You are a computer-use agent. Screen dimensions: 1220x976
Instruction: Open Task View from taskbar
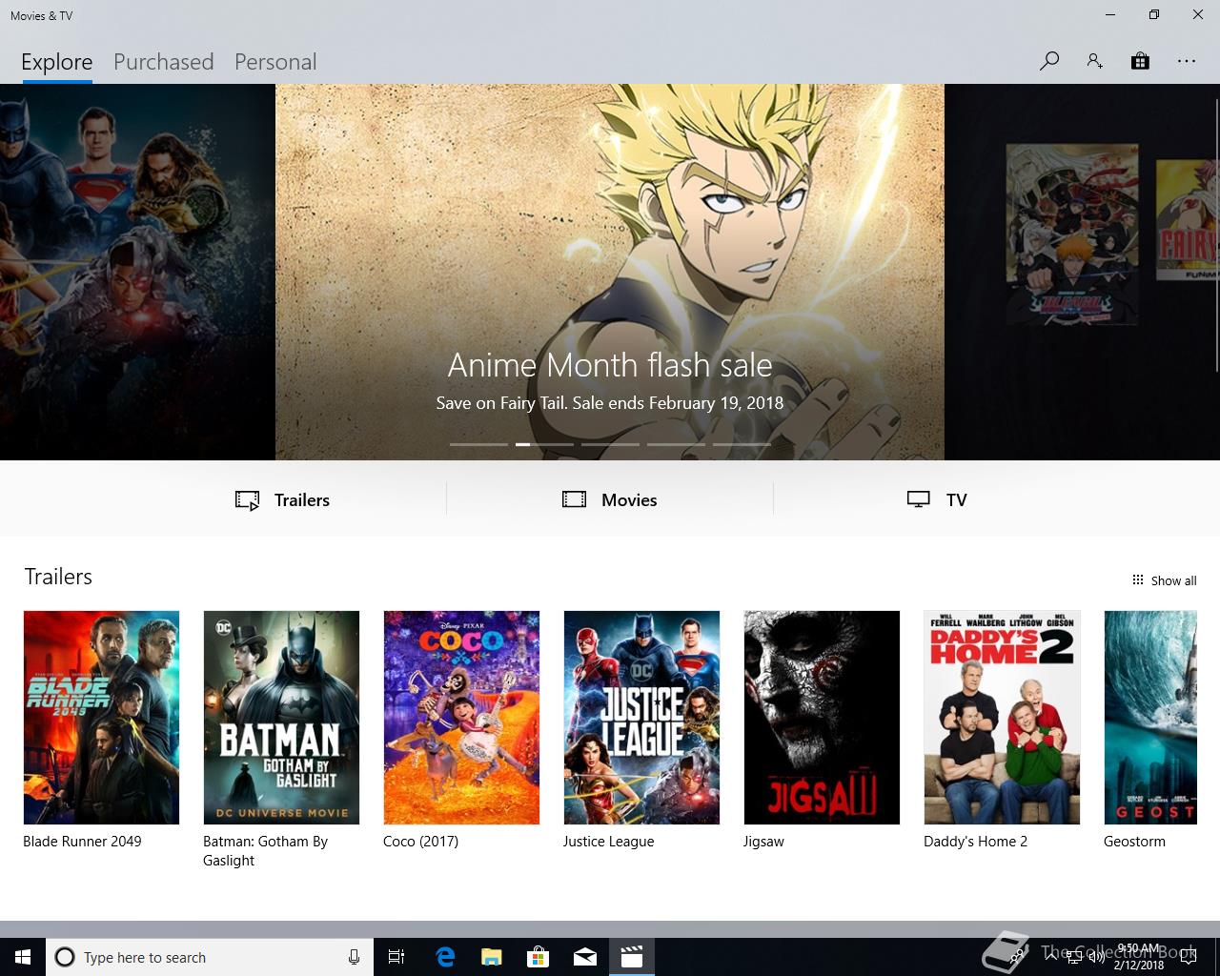pos(396,957)
